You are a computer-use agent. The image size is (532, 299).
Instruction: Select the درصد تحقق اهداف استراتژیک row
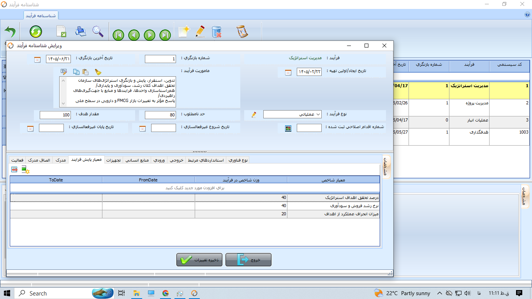(x=195, y=197)
